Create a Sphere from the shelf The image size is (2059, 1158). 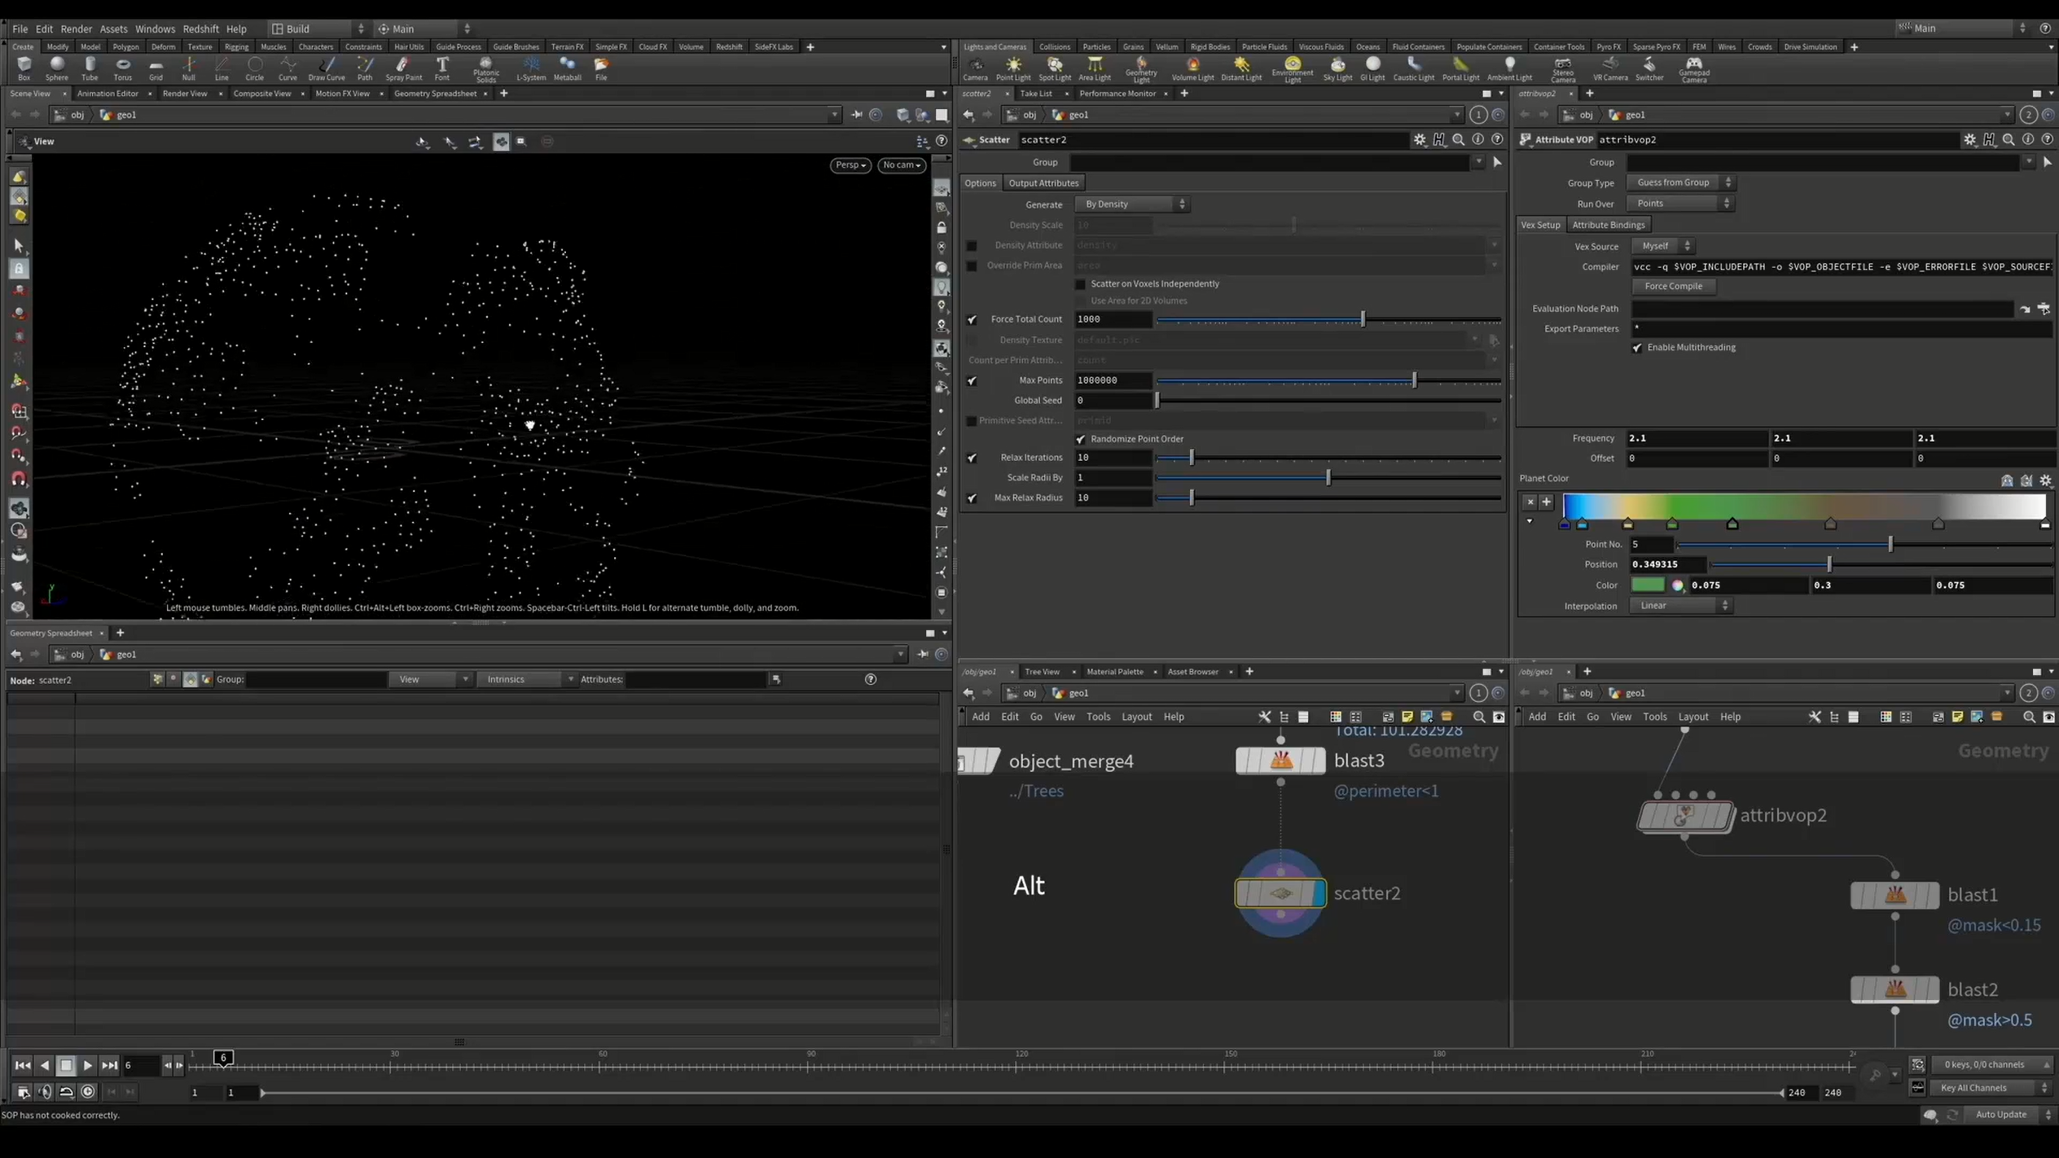[x=57, y=69]
